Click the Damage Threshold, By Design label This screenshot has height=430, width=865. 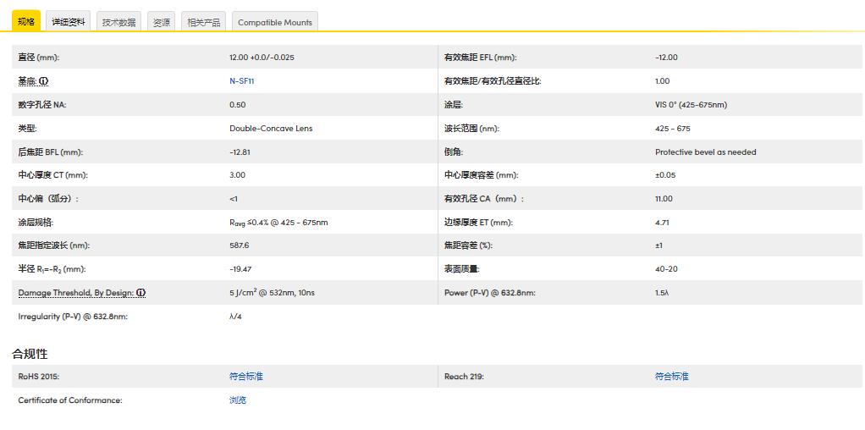75,293
